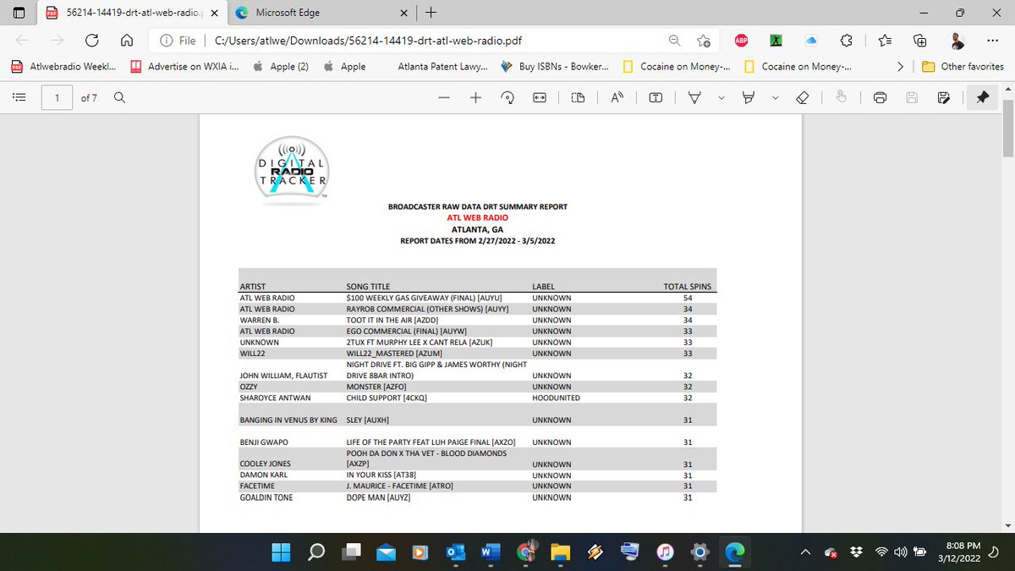Zoom out the PDF with minus button
Viewport: 1015px width, 571px height.
click(444, 97)
